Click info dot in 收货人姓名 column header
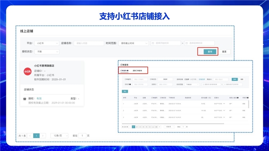The height and width of the screenshot is (151, 269). point(238,98)
